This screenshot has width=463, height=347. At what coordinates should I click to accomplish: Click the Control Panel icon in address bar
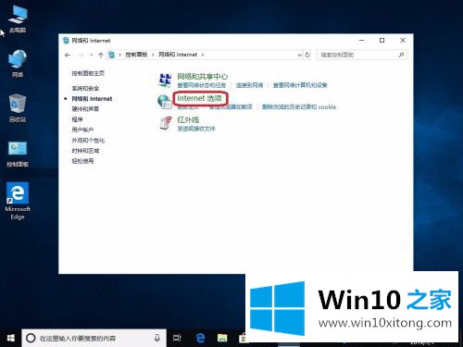point(112,55)
